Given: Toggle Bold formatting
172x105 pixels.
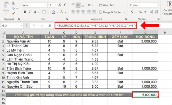Looking at the screenshot, I should pos(25,12).
